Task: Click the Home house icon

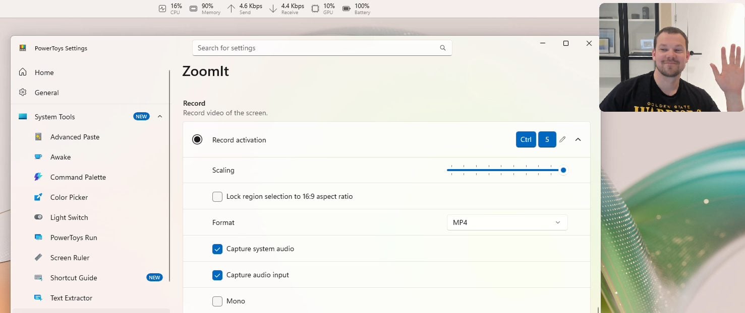Action: tap(23, 72)
